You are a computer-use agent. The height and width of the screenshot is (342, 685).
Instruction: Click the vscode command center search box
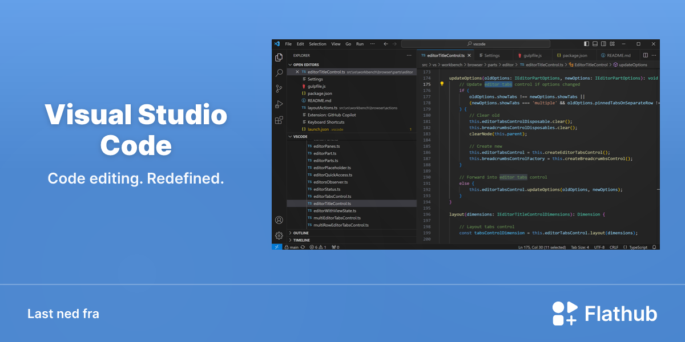(x=476, y=44)
